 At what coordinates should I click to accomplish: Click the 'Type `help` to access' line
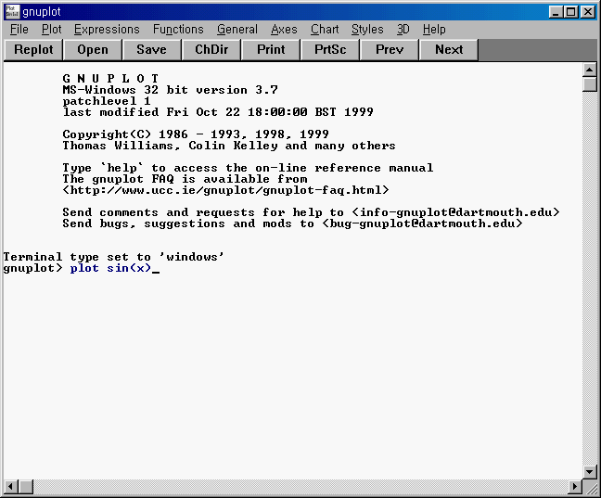point(248,168)
